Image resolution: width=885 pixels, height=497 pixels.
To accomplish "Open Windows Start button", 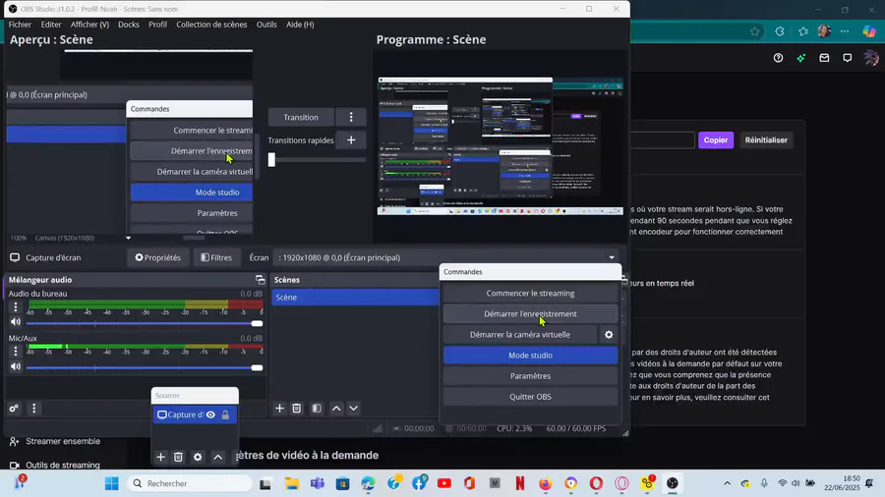I will point(112,483).
